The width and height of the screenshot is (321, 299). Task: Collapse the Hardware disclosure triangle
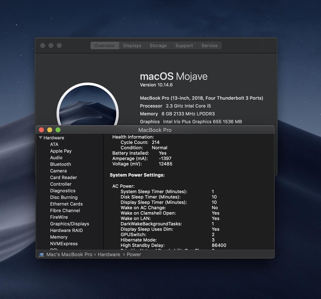41,138
